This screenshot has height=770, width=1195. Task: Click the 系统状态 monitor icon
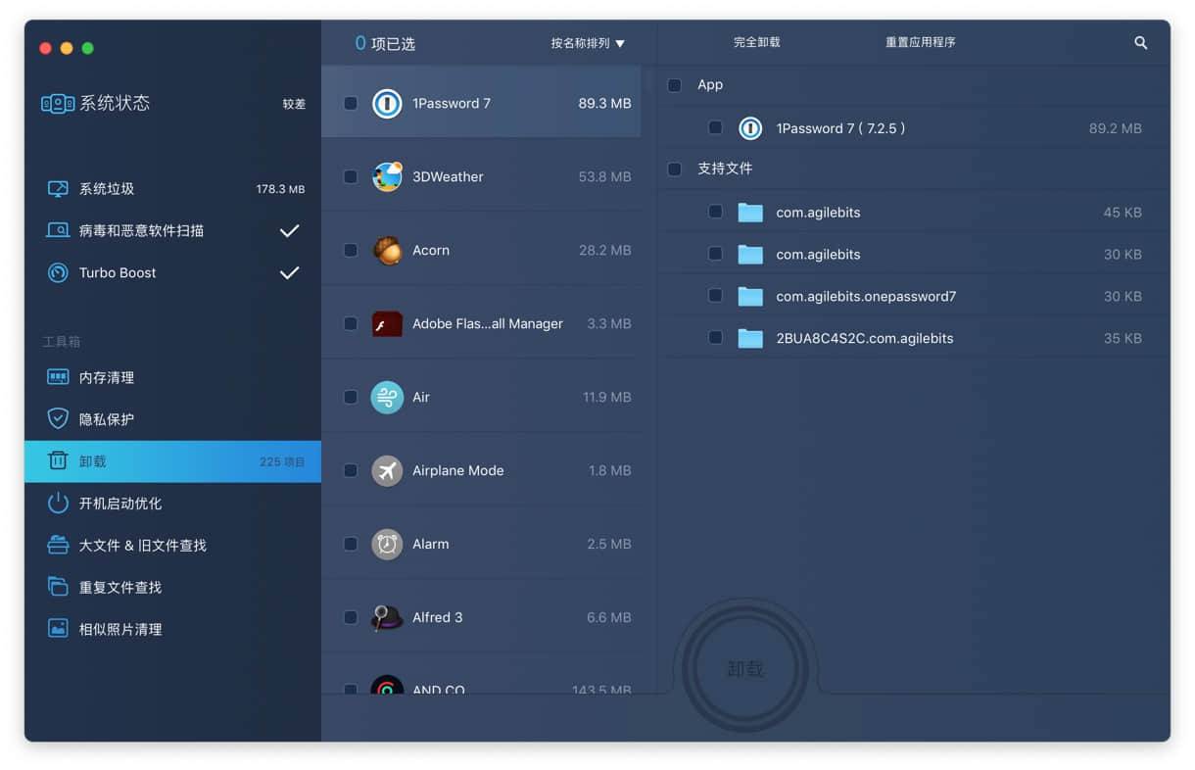58,104
